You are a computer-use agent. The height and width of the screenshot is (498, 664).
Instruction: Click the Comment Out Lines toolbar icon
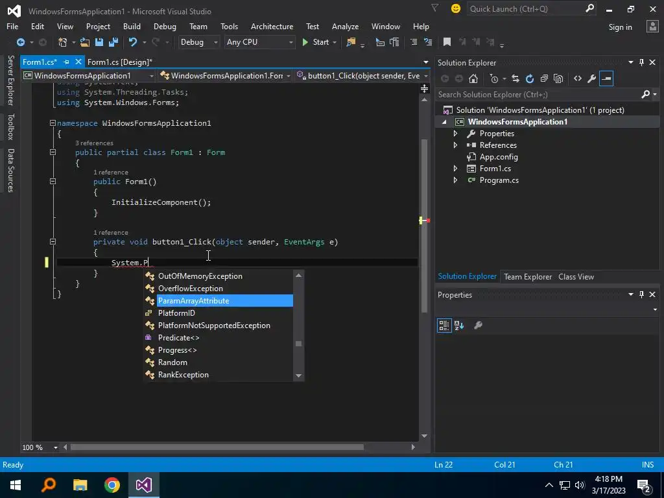(414, 42)
